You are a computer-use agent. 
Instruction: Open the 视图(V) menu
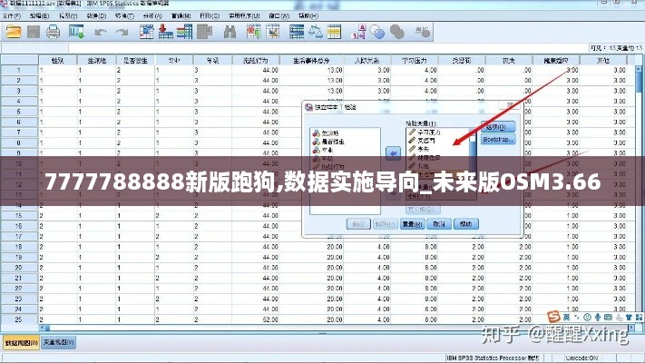coord(68,16)
